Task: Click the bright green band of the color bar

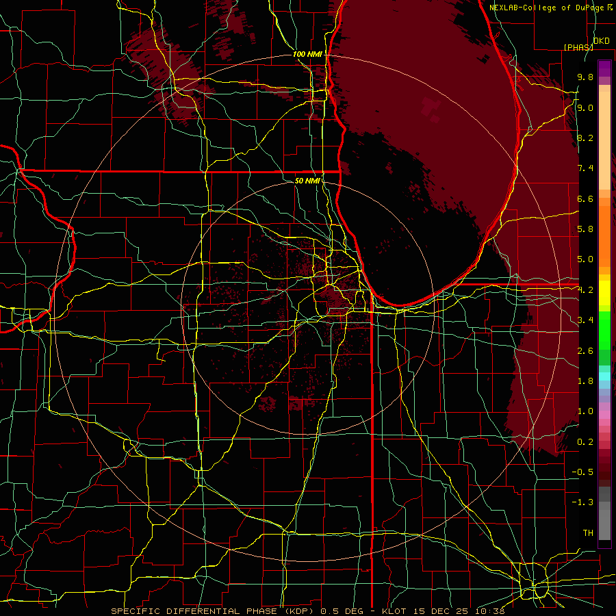Action: click(604, 331)
